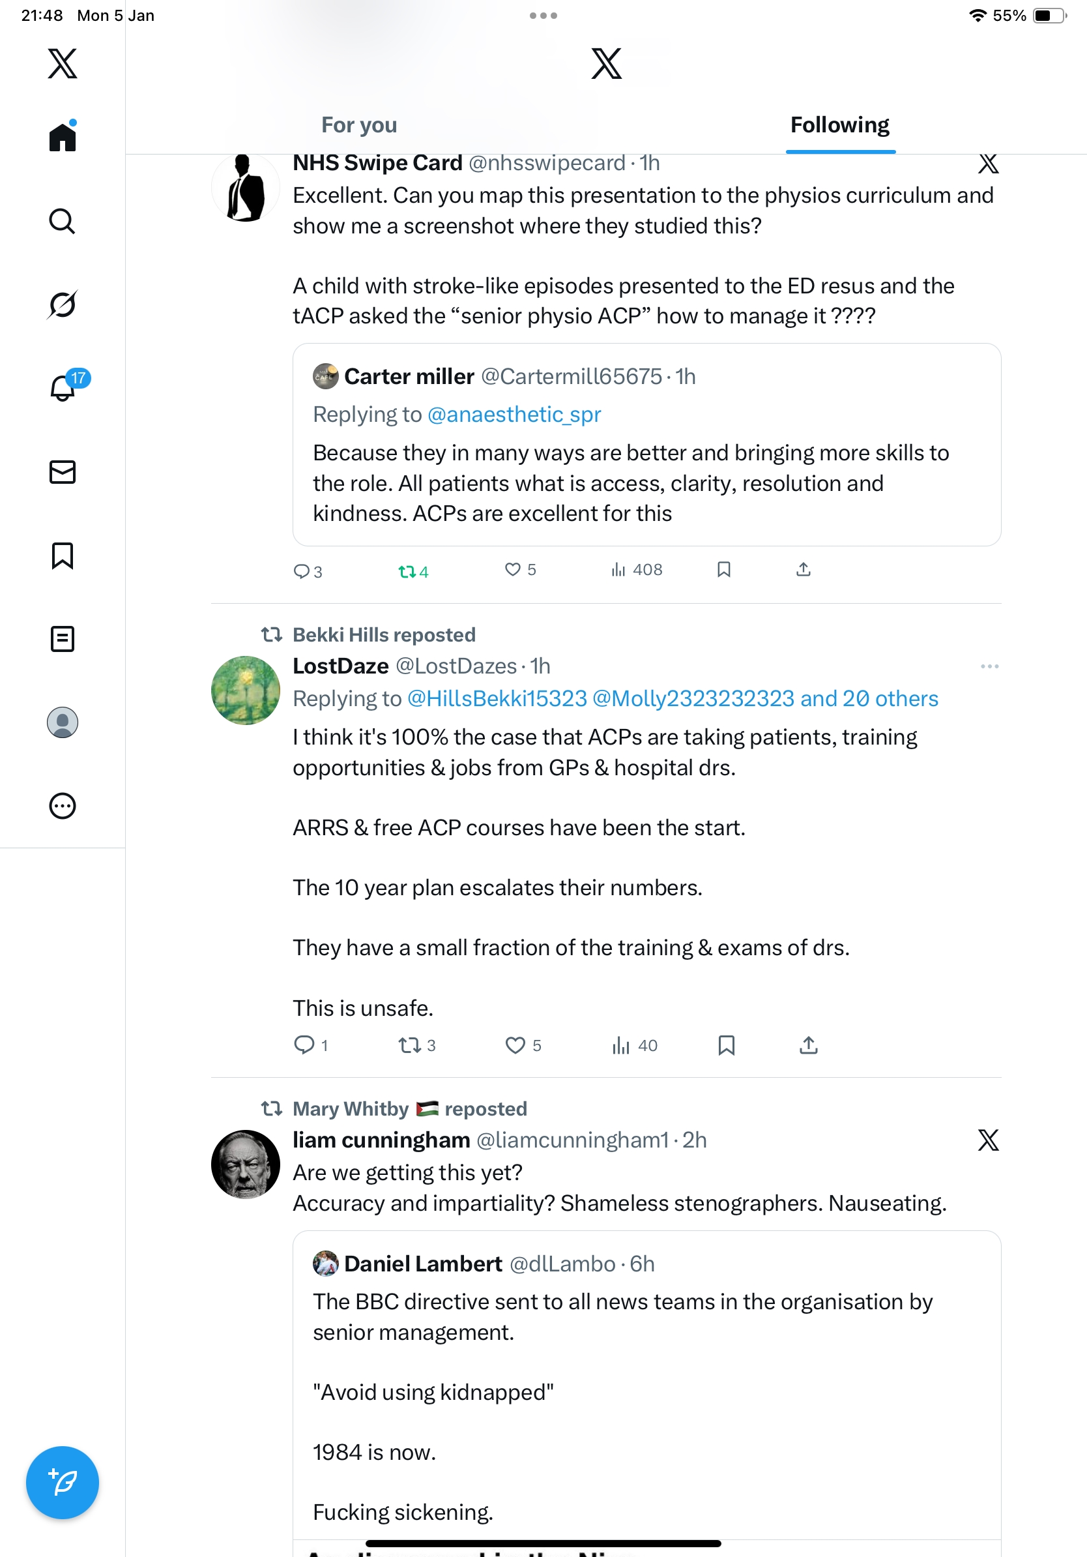This screenshot has height=1557, width=1087.
Task: Open Bookmarks in the sidebar
Action: click(x=63, y=556)
